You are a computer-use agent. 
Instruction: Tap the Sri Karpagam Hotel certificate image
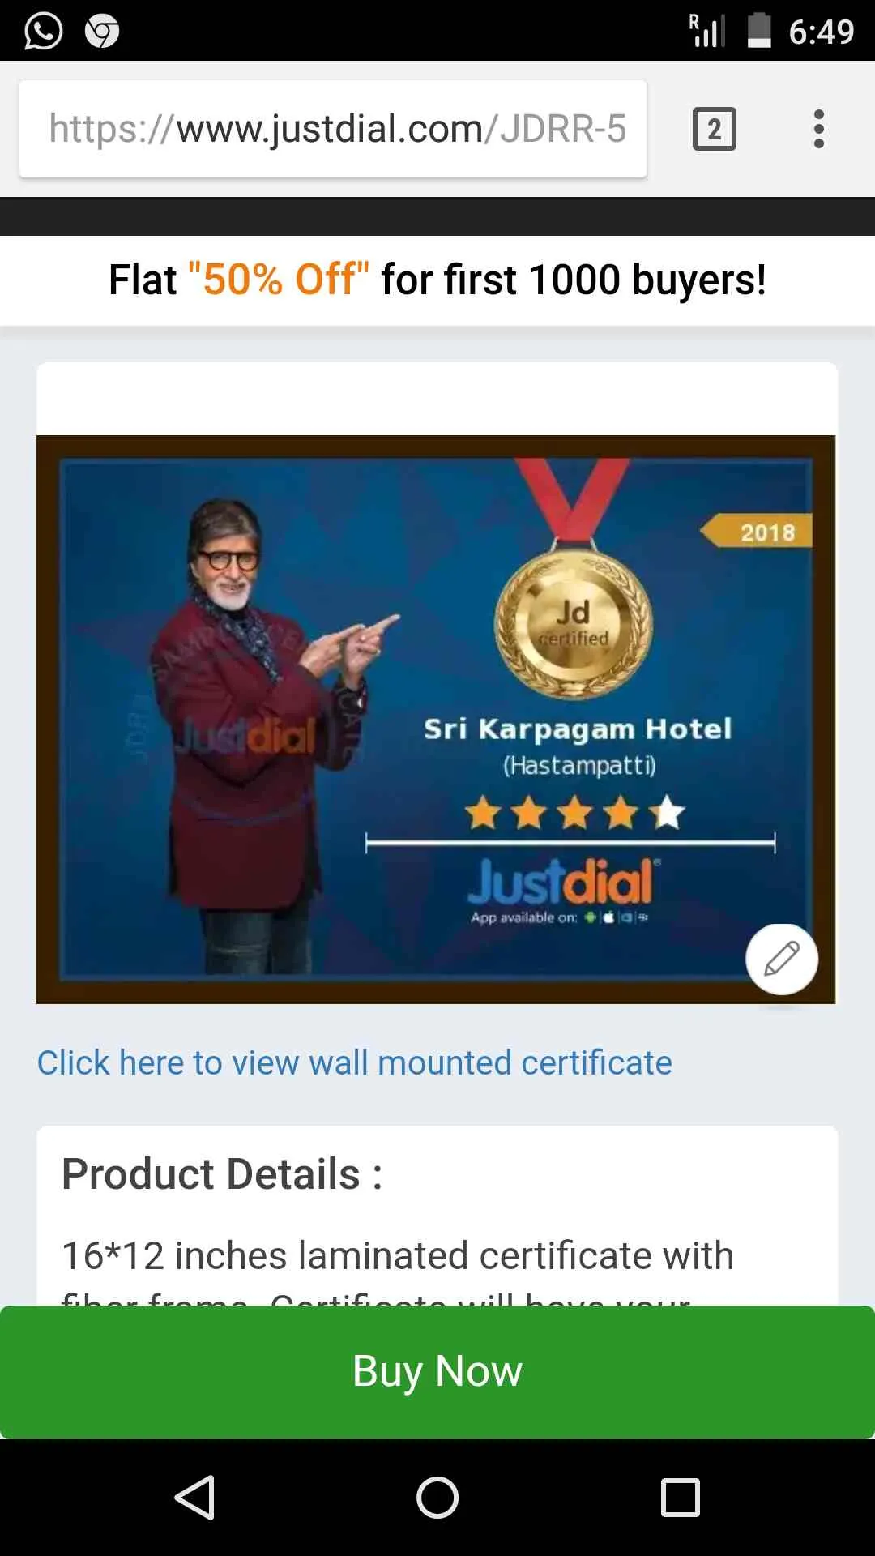click(436, 720)
